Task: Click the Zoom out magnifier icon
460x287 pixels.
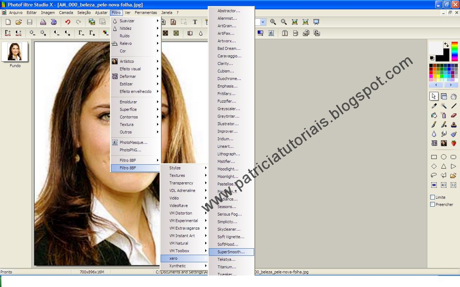Action: (x=284, y=22)
